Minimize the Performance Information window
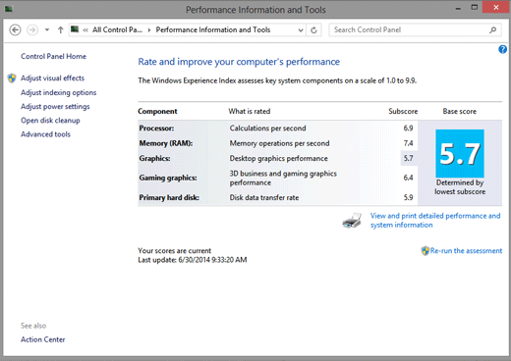511x361 pixels. [458, 8]
